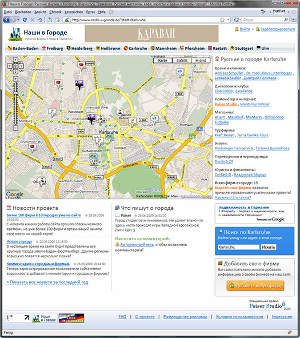This screenshot has height=338, width=300.
Task: Click the map zoom in plus button
Action: click(15, 79)
